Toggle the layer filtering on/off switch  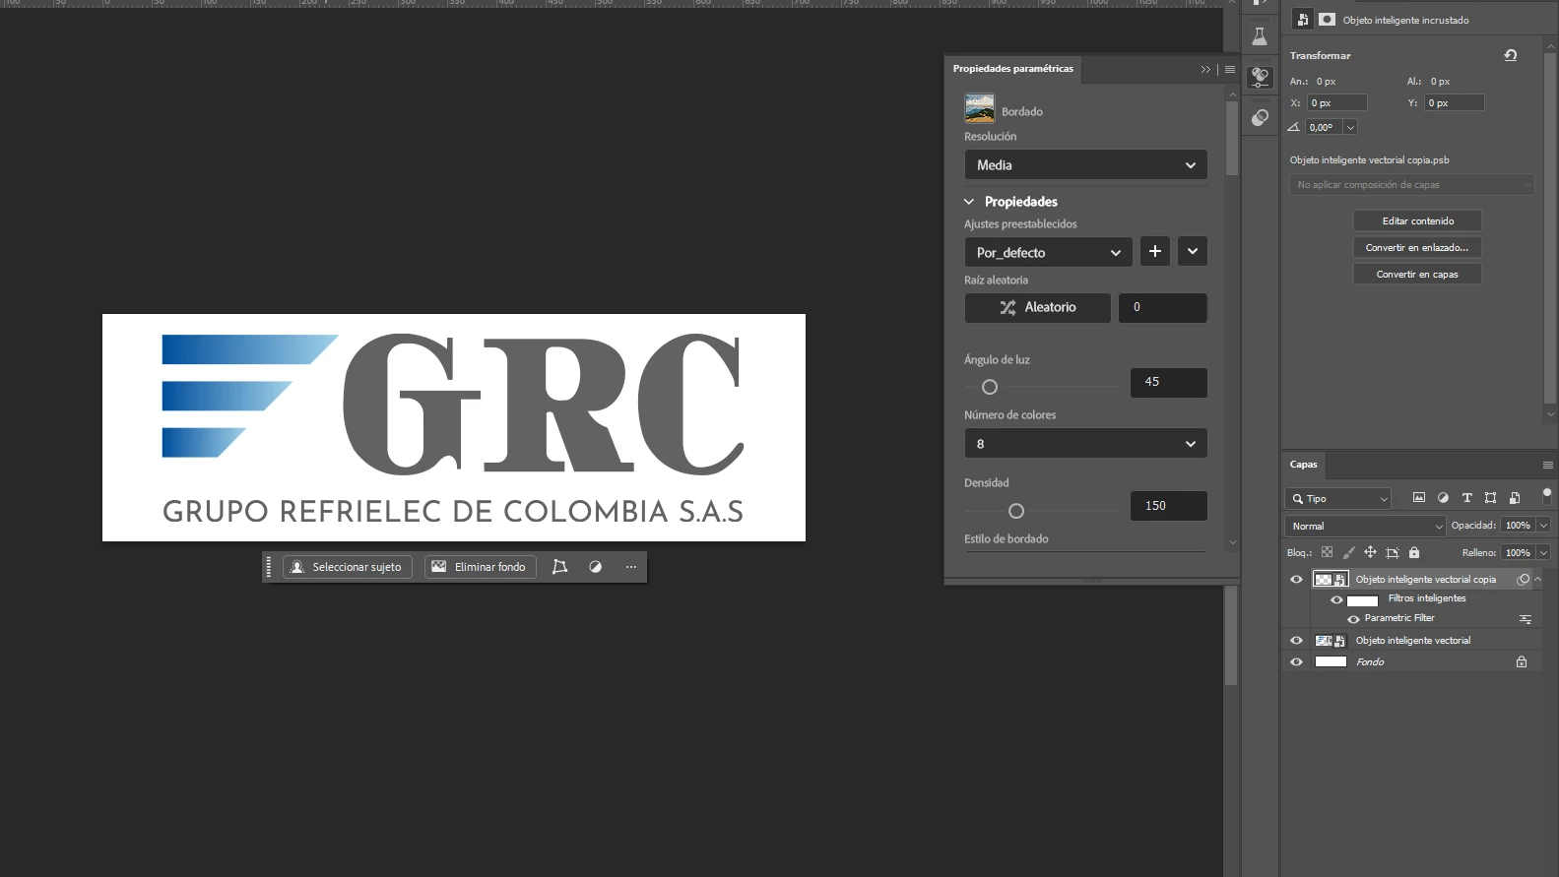[x=1546, y=495]
